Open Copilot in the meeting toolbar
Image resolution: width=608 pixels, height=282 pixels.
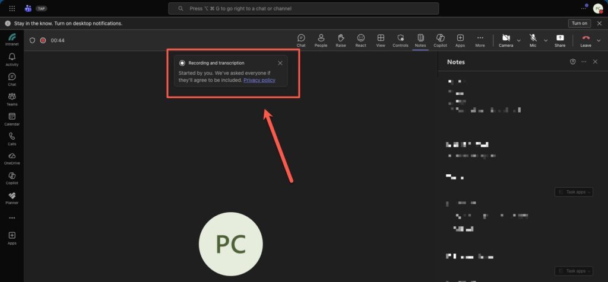point(440,40)
